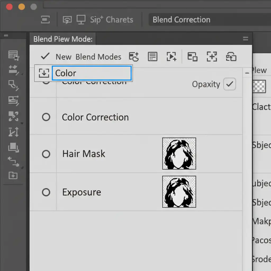Collapse the right panel with minus button
Screen dimensions: 271x271
point(247,73)
